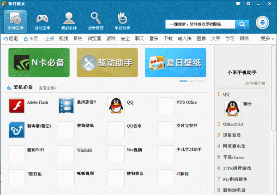Select the 聊天 category tab
Screen dimensions: 277x195
[139, 38]
